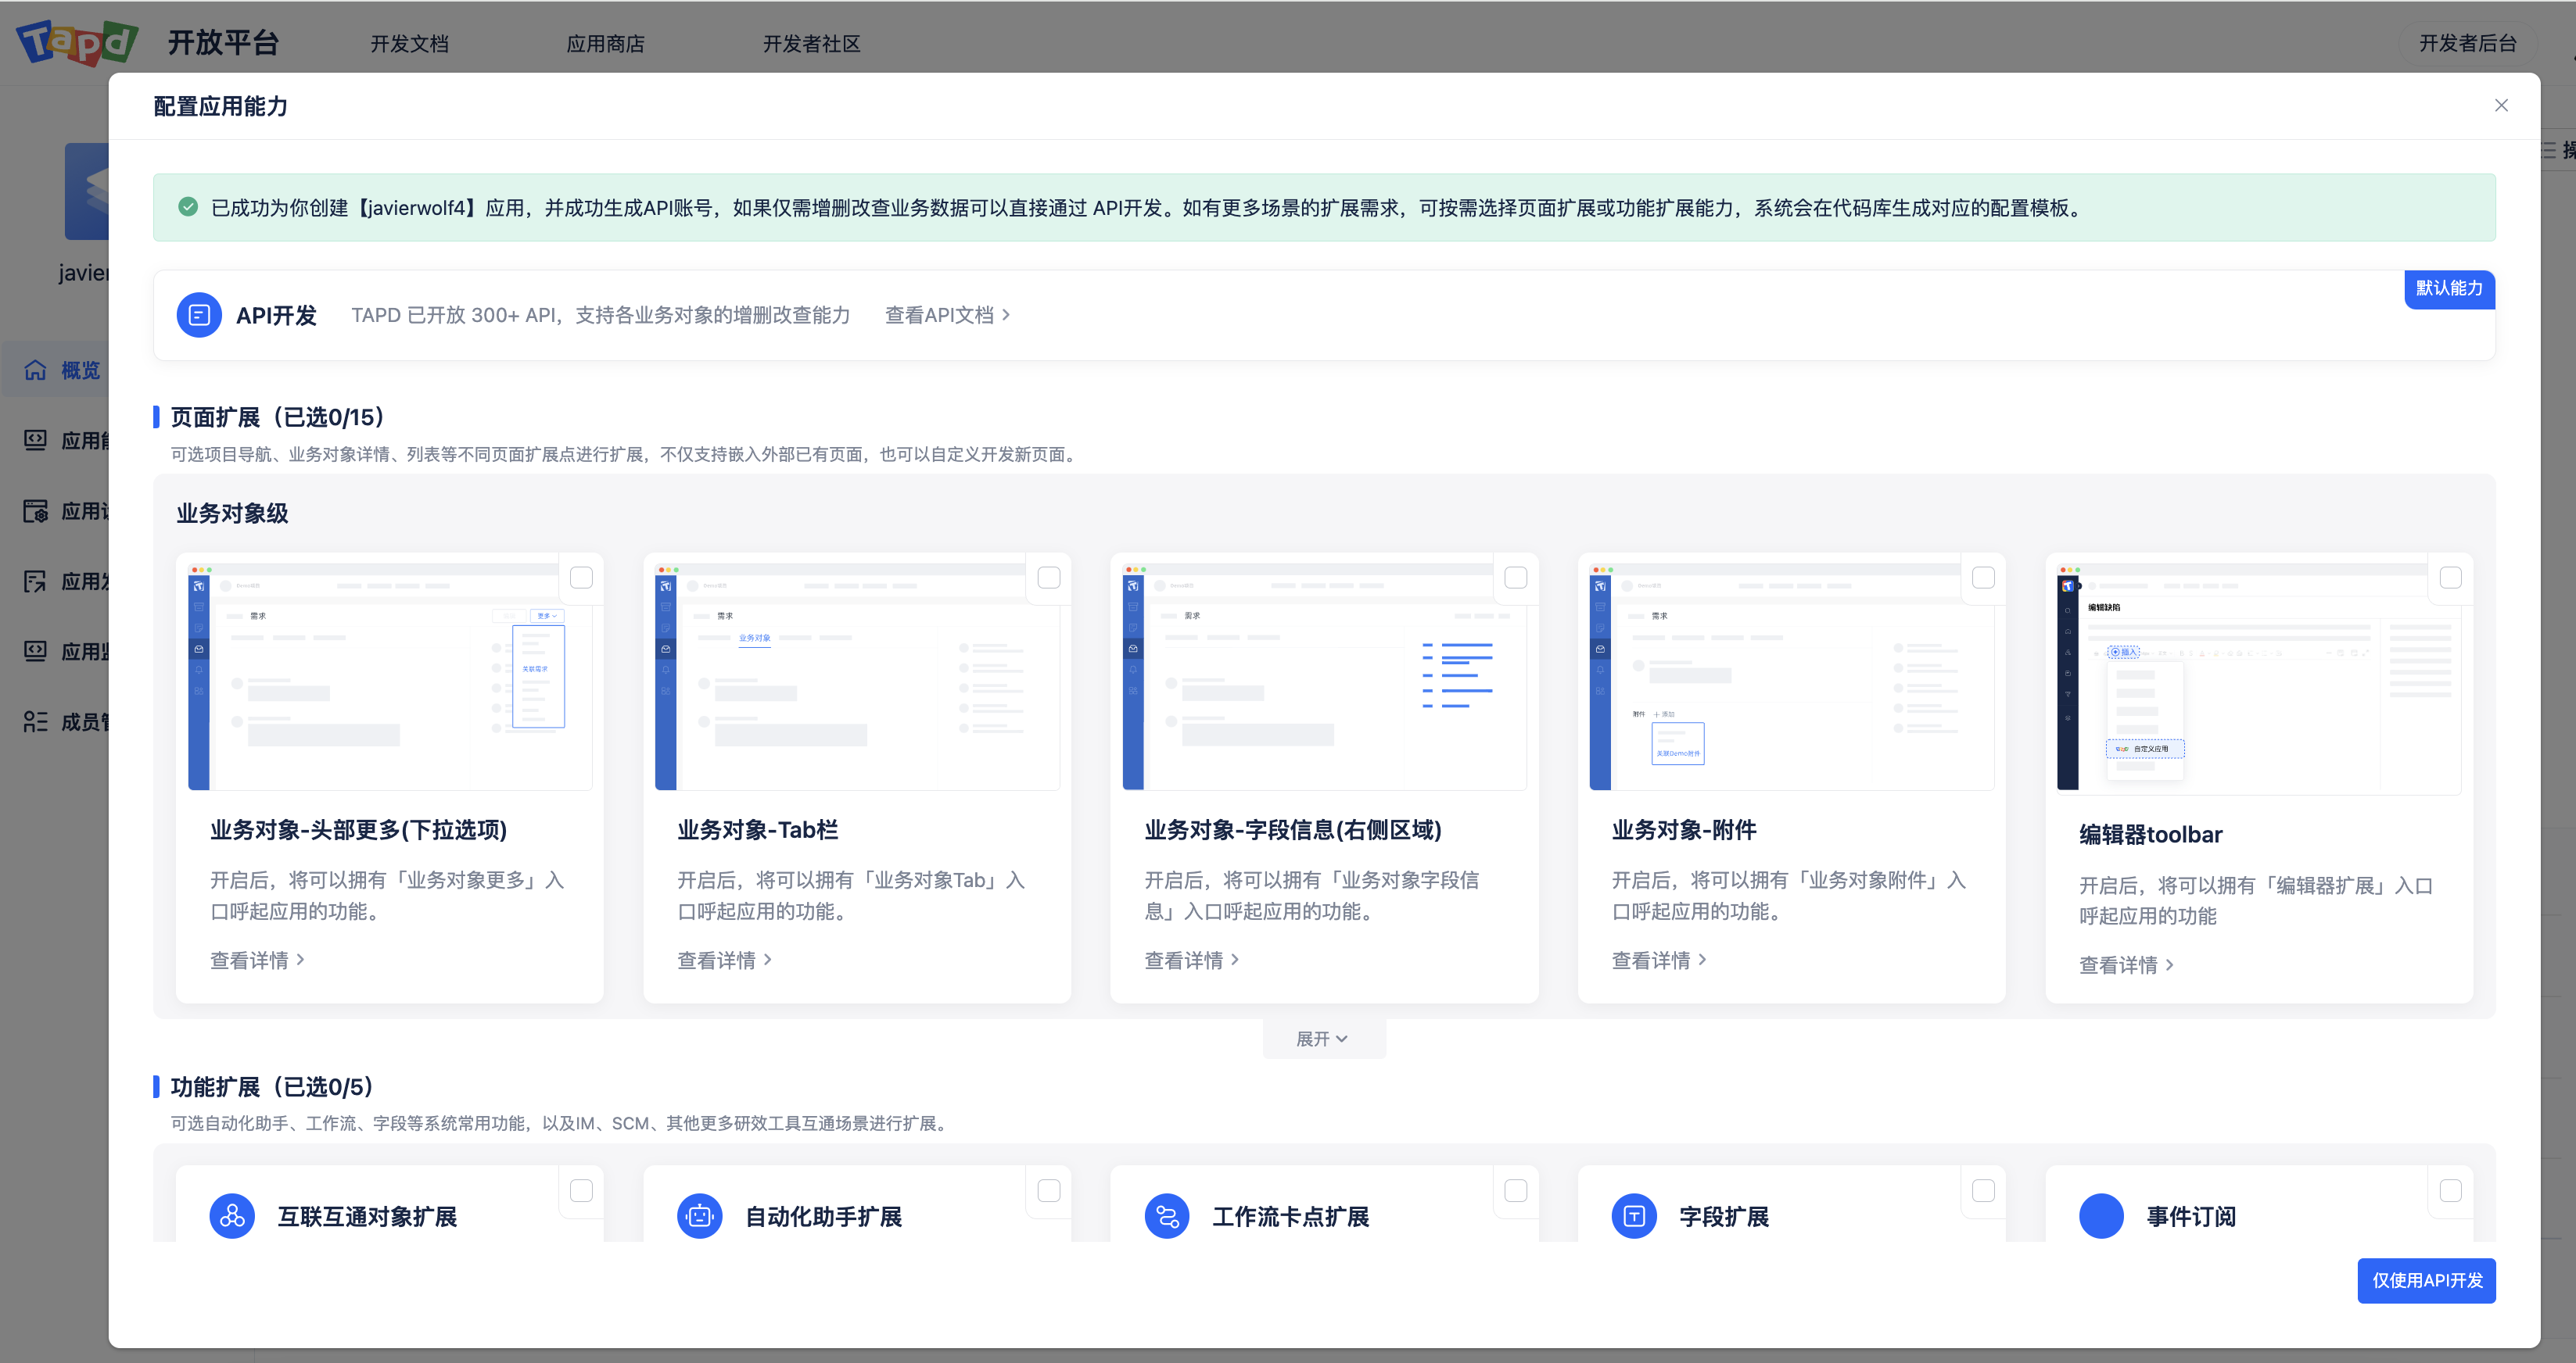Click the 字段扩展 icon
Screen dimensions: 2576x1363
click(1634, 1215)
